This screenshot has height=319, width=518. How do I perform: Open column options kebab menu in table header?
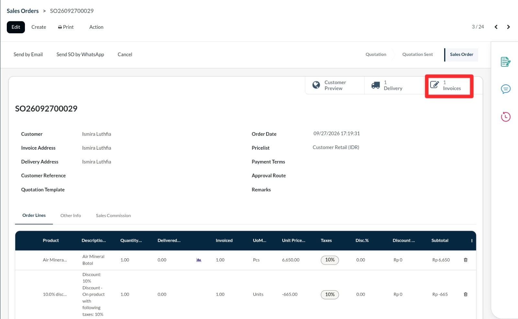(472, 240)
